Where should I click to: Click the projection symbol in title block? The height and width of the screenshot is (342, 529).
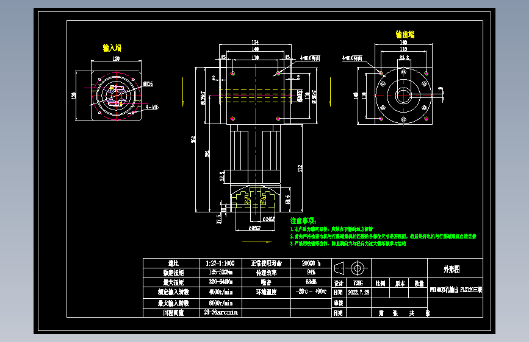(351, 268)
